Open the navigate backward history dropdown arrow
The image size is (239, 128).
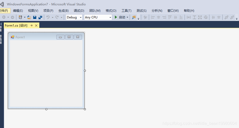8,17
